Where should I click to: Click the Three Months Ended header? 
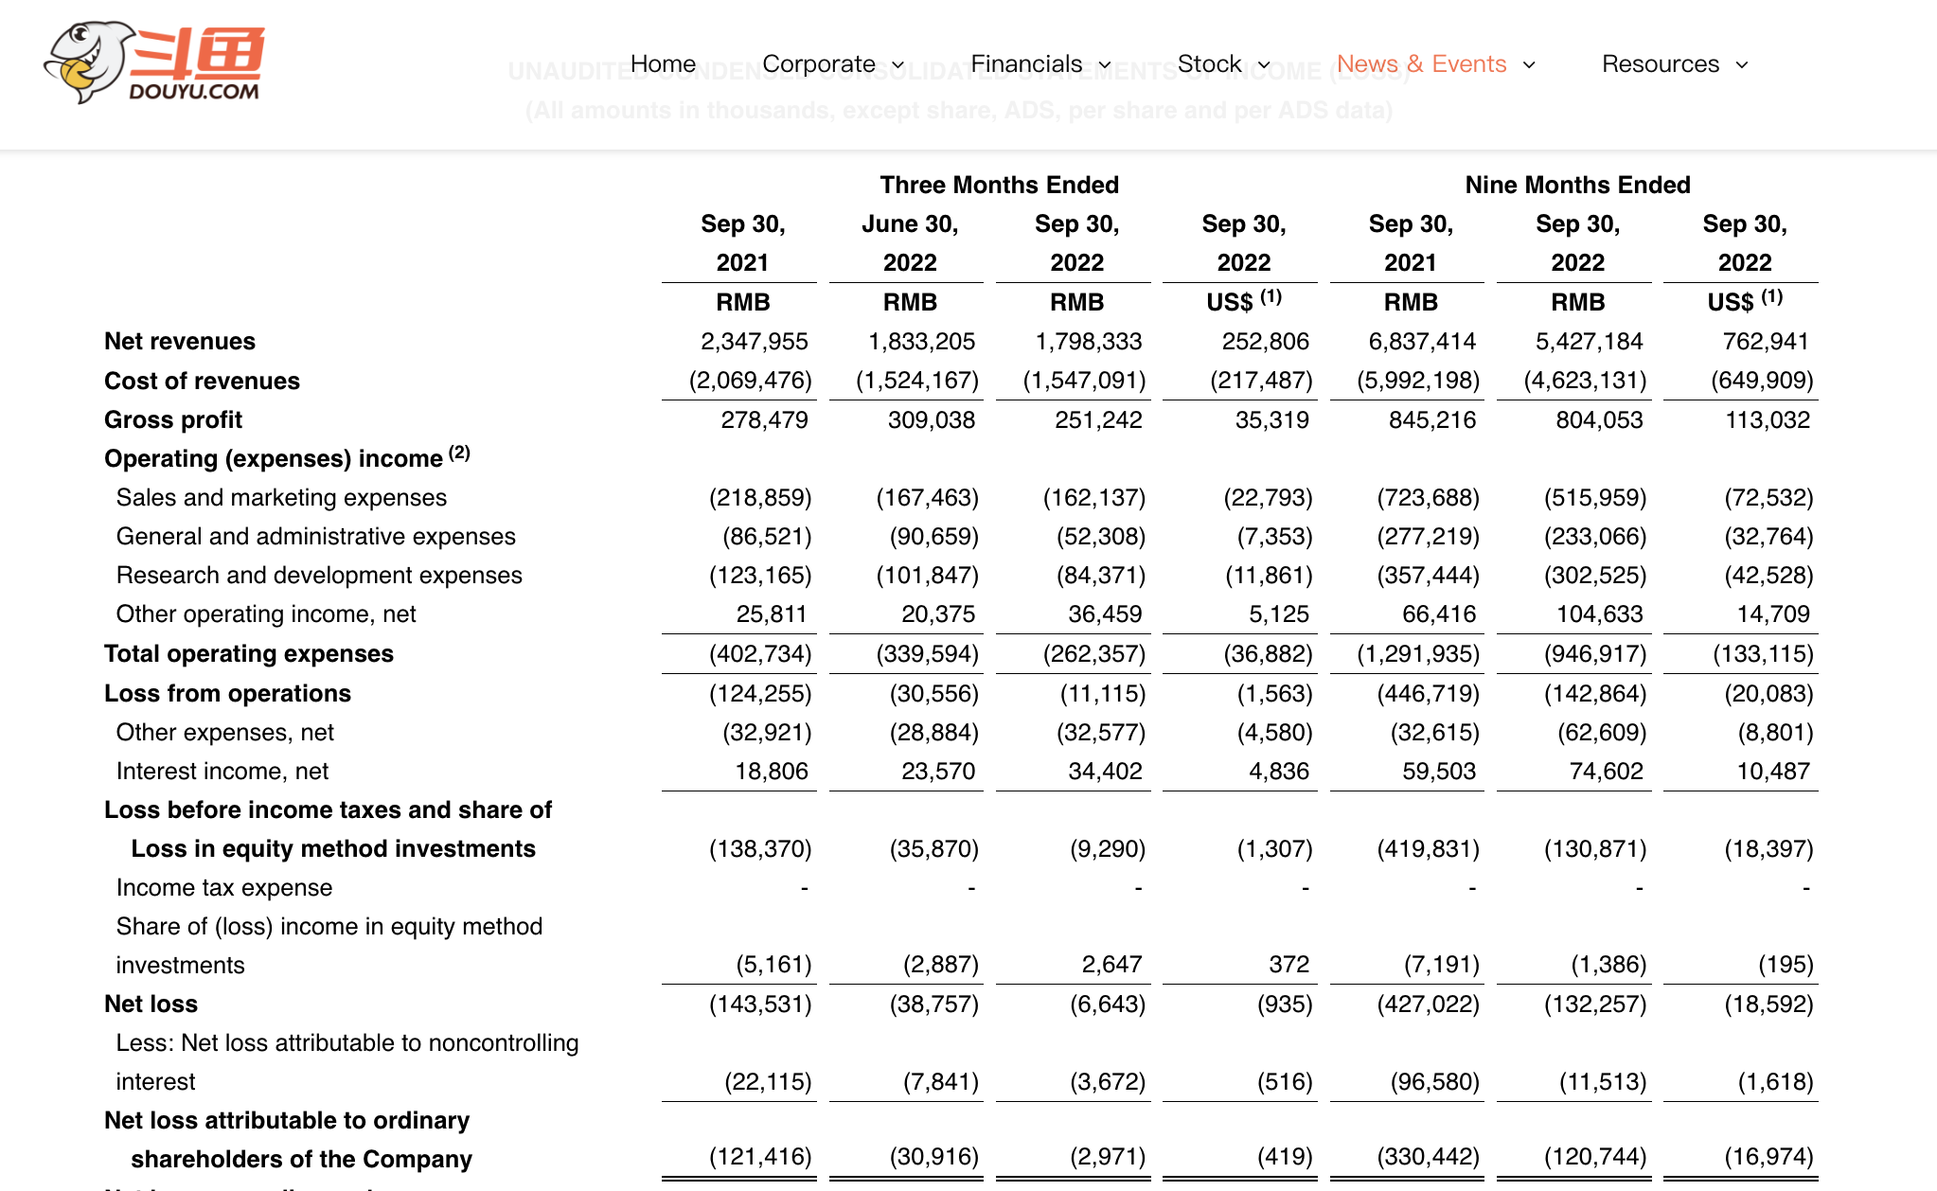999,186
